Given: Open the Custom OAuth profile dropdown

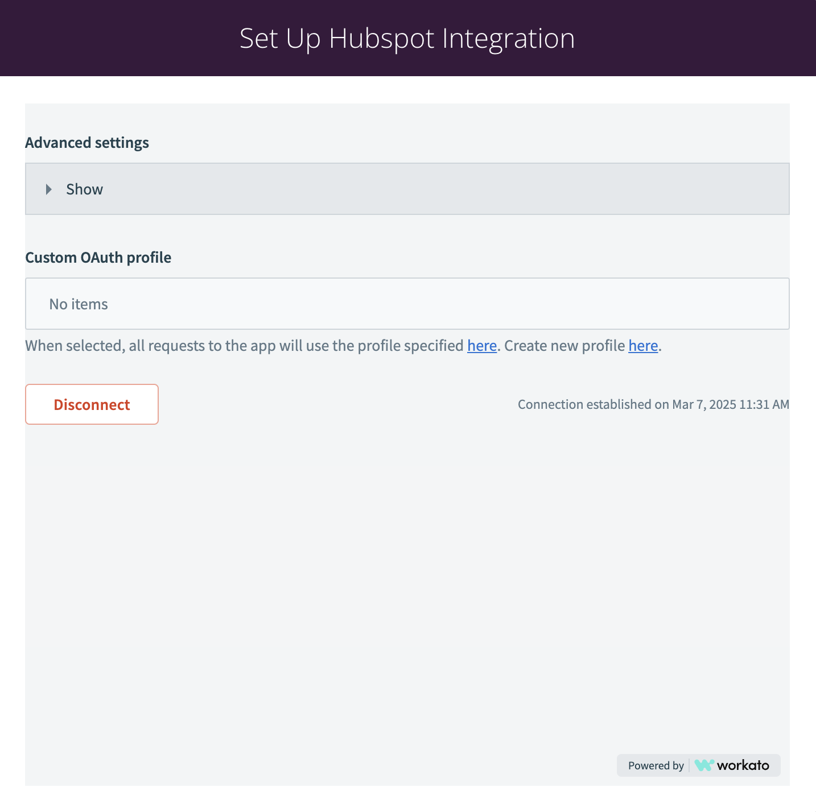Looking at the screenshot, I should tap(407, 304).
